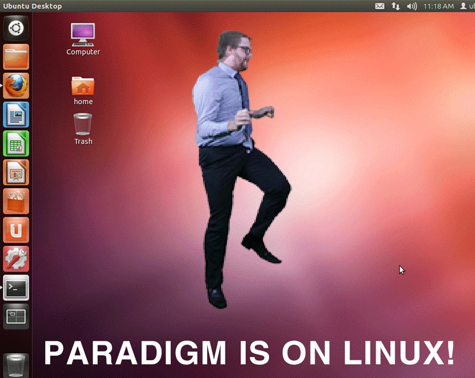
Task: Open the user session menu
Action: tap(467, 6)
